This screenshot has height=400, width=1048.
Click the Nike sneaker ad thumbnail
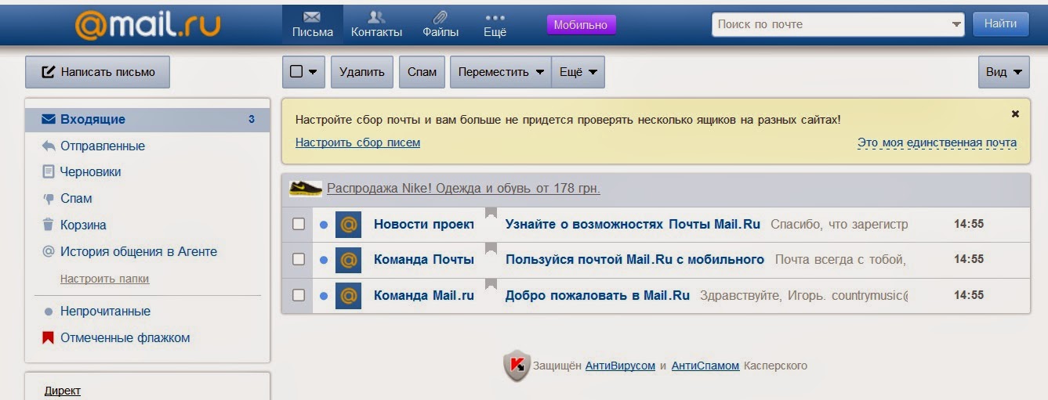coord(306,188)
